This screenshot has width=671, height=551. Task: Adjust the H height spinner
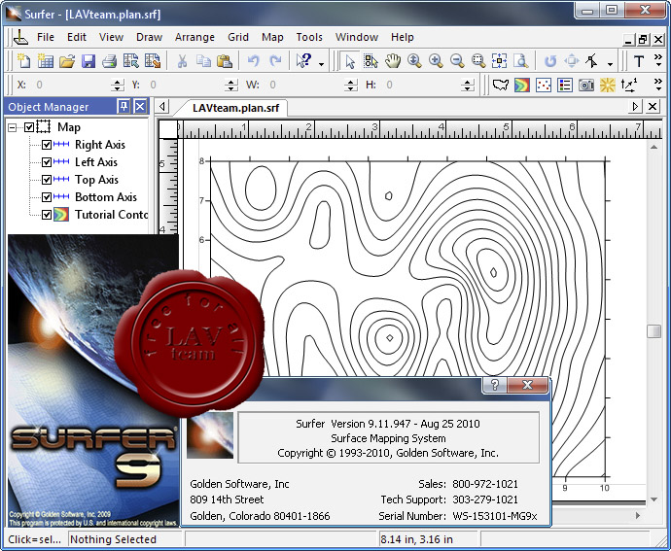click(468, 86)
